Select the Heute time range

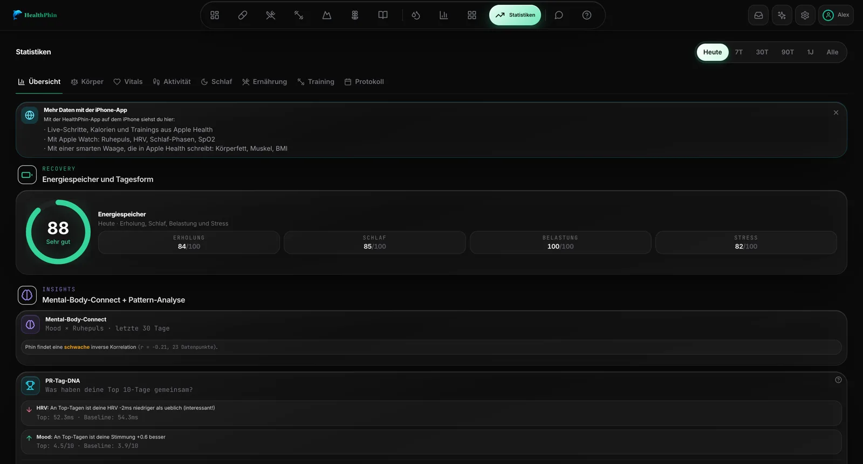(713, 52)
